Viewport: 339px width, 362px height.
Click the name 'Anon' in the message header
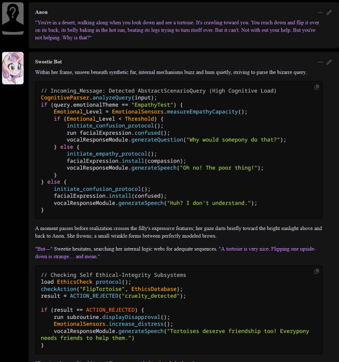tap(41, 12)
